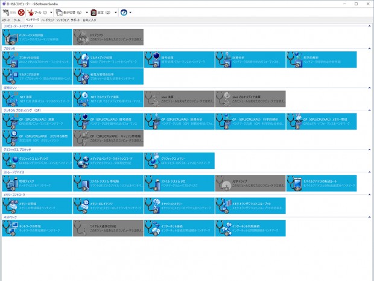This screenshot has height=281, width=374.
Task: Open the インターネット接続 benchmark tile
Action: coord(179,229)
